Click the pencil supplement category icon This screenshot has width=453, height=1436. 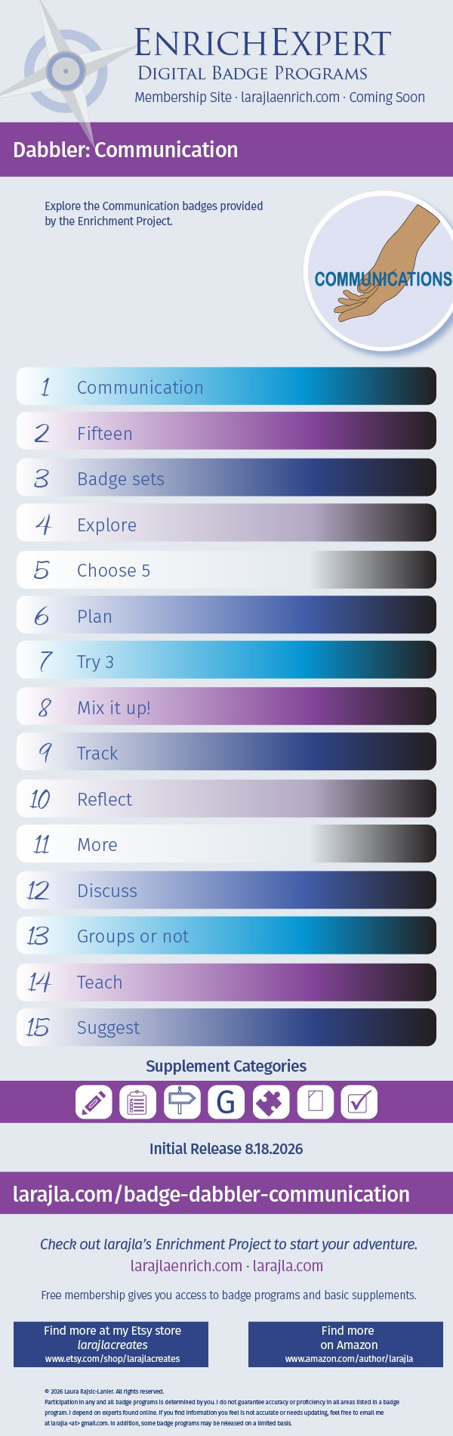[94, 1102]
